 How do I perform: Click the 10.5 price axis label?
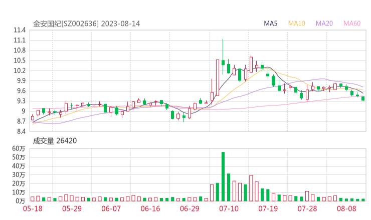(x=20, y=60)
